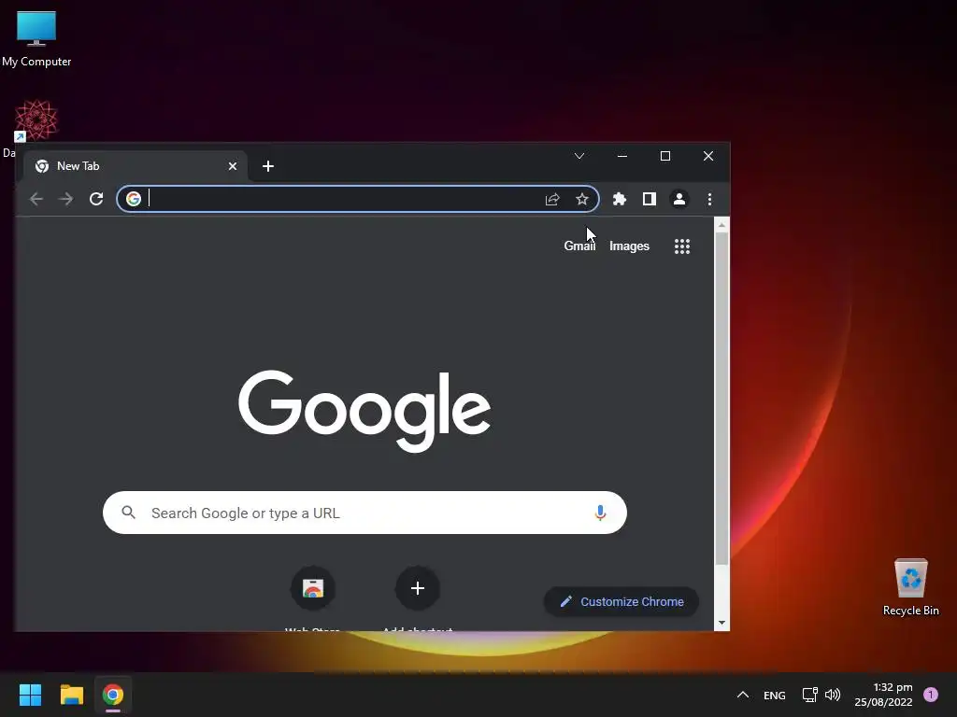Minimize the Chrome window
Image resolution: width=957 pixels, height=717 pixels.
621,156
